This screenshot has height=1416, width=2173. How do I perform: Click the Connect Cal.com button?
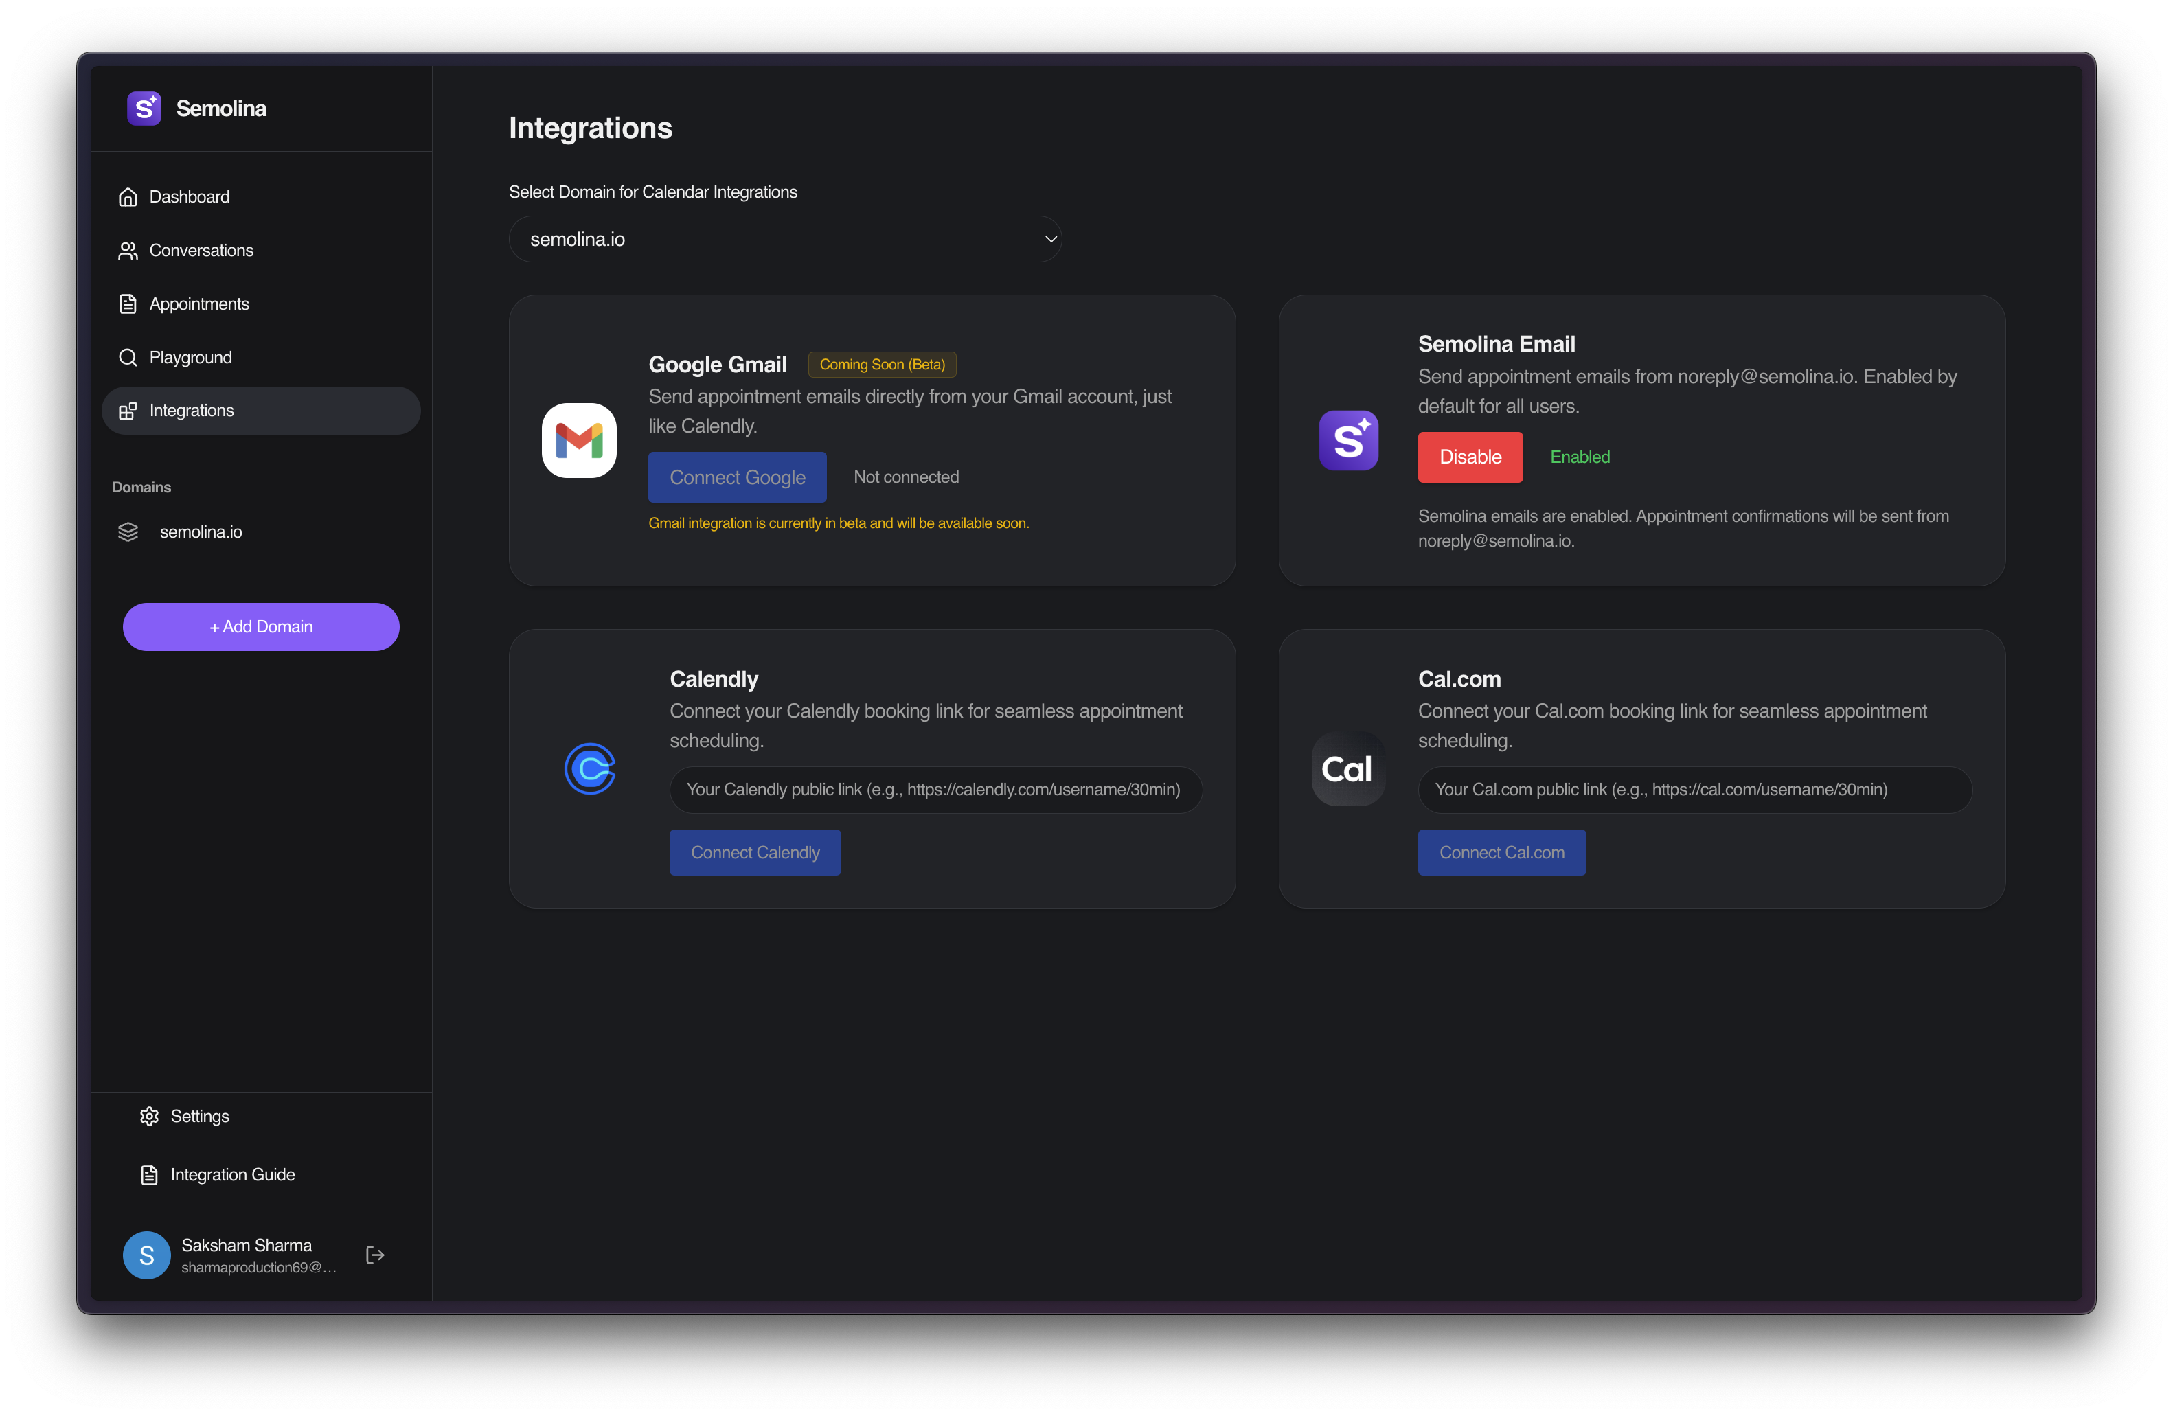coord(1502,853)
